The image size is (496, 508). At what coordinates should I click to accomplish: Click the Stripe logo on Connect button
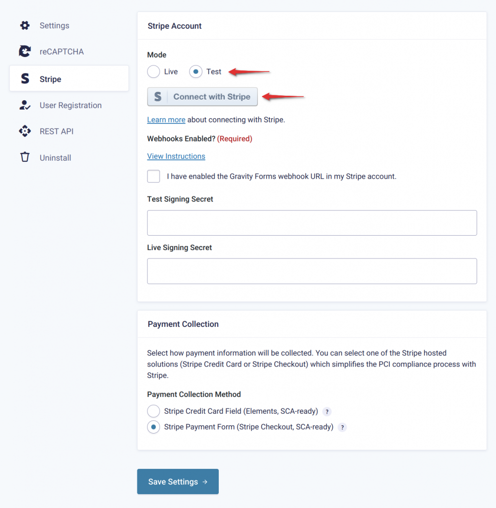(x=158, y=96)
